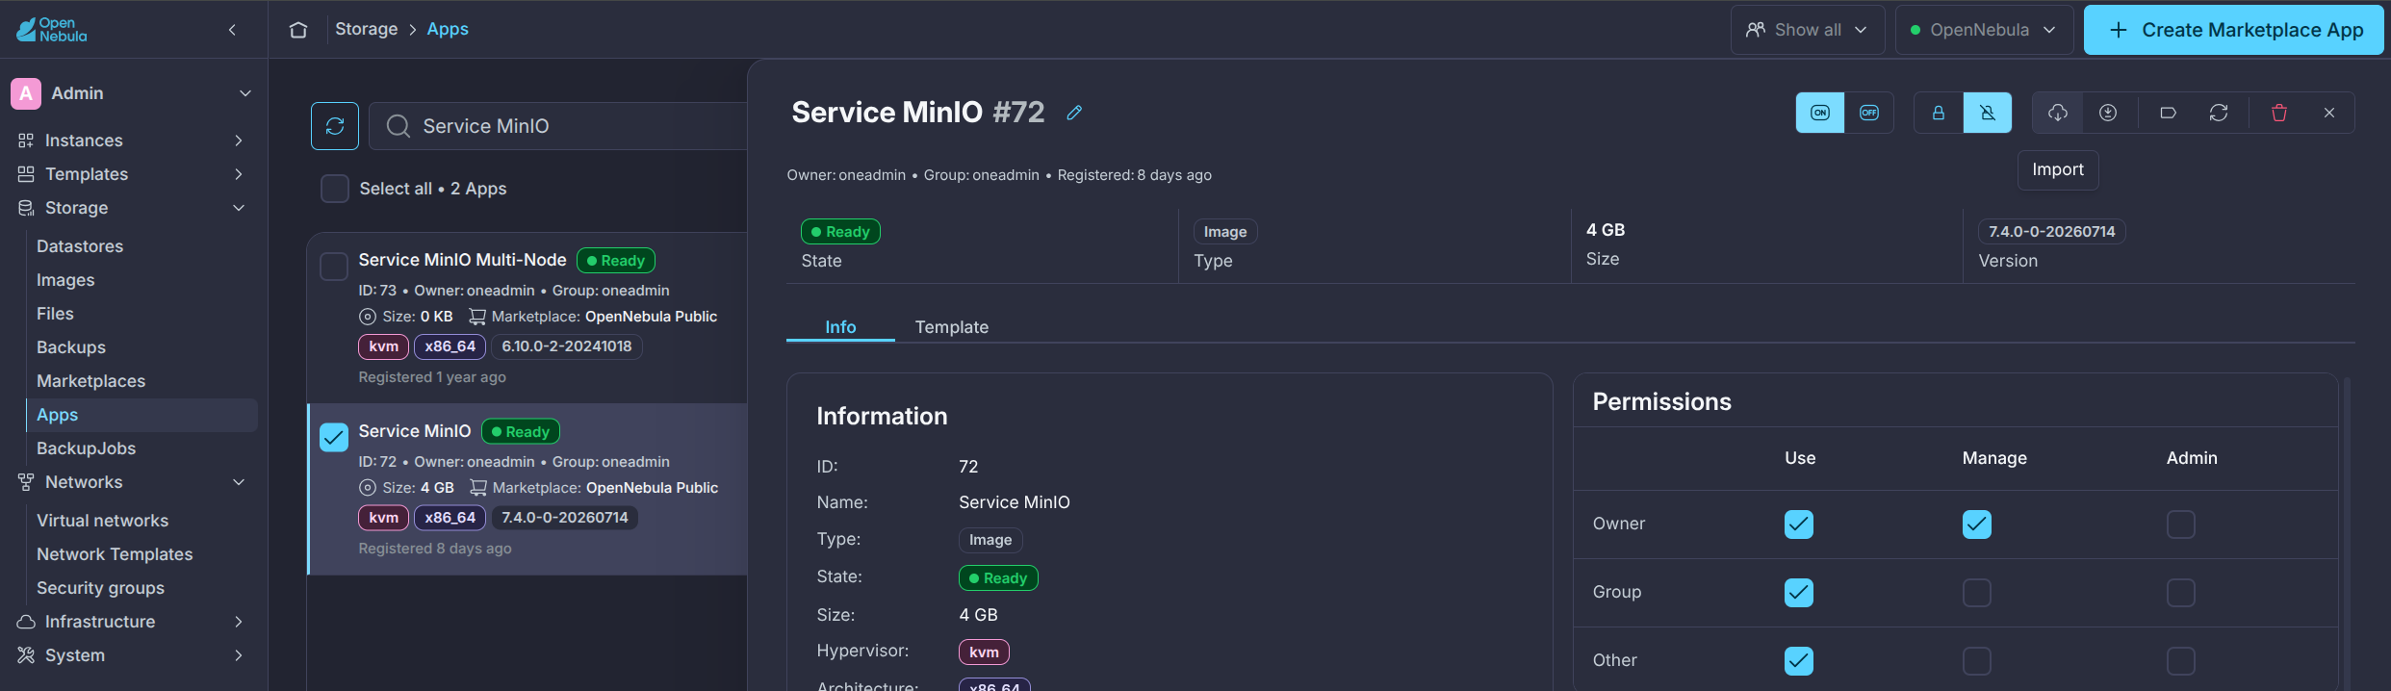
Task: Lock the app using the padlock icon
Action: pyautogui.click(x=1939, y=113)
